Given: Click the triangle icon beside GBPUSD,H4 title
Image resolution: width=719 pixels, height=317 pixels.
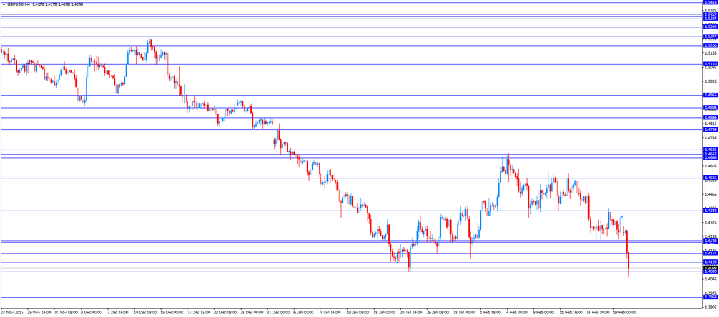Looking at the screenshot, I should [4, 4].
